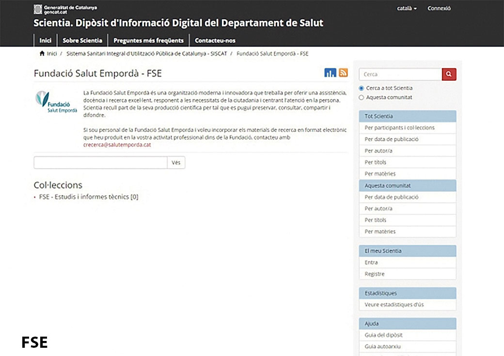The height and width of the screenshot is (356, 504).
Task: Click the Fundació Salut Empordà logo
Action: pos(56,102)
